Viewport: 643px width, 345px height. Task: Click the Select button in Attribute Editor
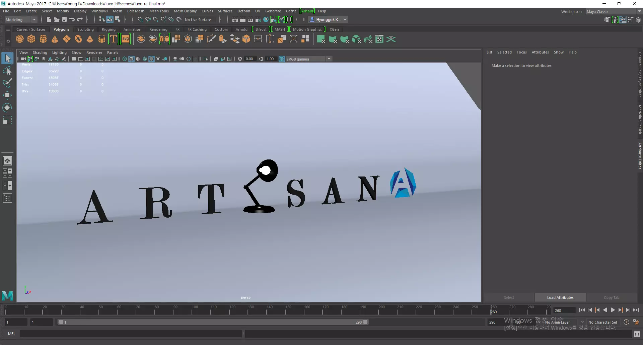[509, 298]
